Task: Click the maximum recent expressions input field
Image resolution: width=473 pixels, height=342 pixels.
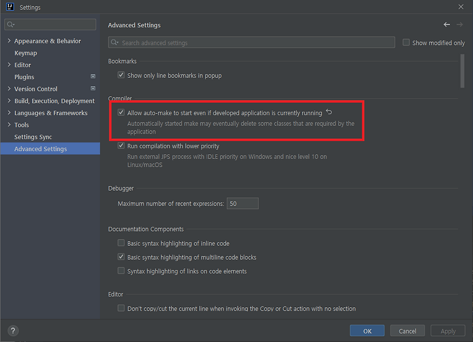Action: (x=242, y=203)
